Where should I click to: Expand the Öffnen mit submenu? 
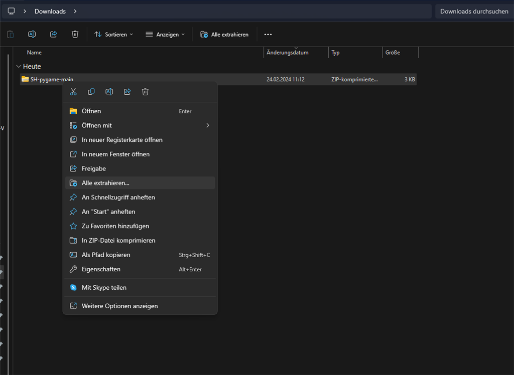(140, 125)
